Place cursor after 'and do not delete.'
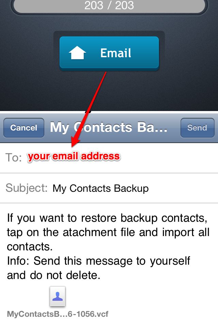 click(x=101, y=275)
